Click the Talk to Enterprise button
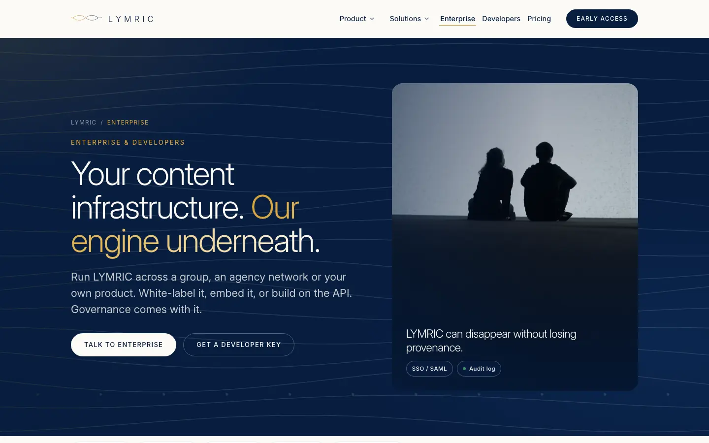709x443 pixels. tap(124, 345)
